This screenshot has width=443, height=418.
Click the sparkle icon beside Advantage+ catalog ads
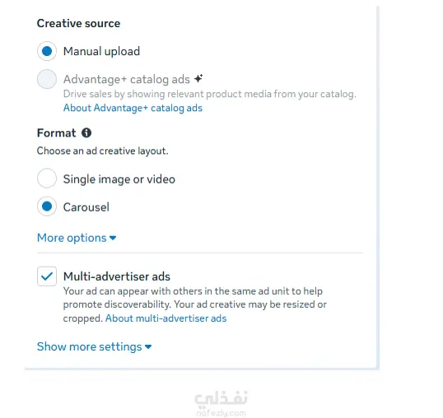(198, 78)
